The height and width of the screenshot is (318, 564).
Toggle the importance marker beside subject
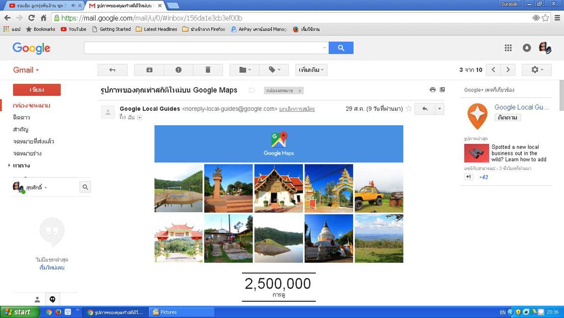pos(252,90)
